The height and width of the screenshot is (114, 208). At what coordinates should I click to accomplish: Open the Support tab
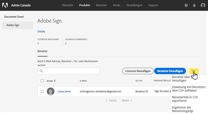click(x=153, y=5)
